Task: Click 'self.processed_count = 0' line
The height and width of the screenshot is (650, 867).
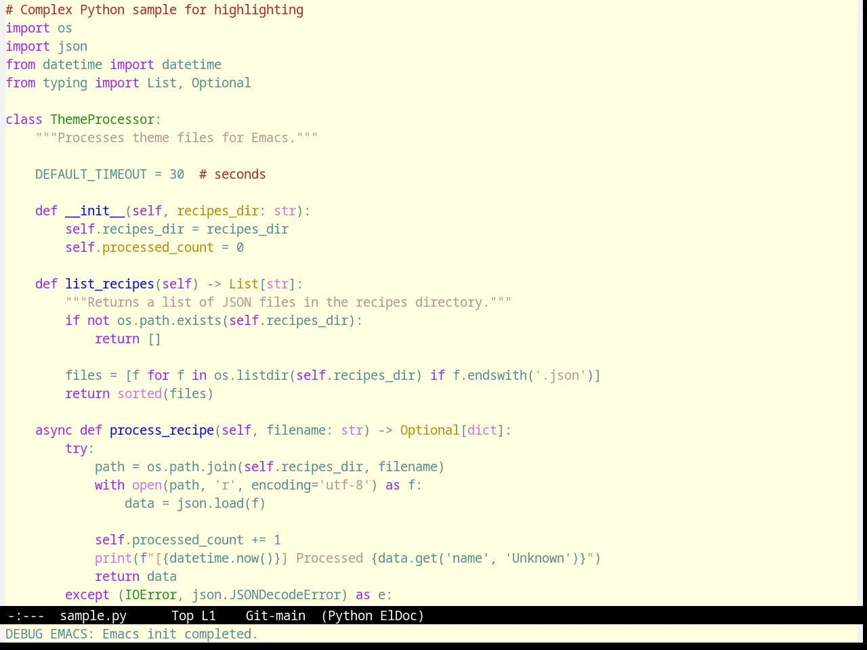Action: (154, 248)
